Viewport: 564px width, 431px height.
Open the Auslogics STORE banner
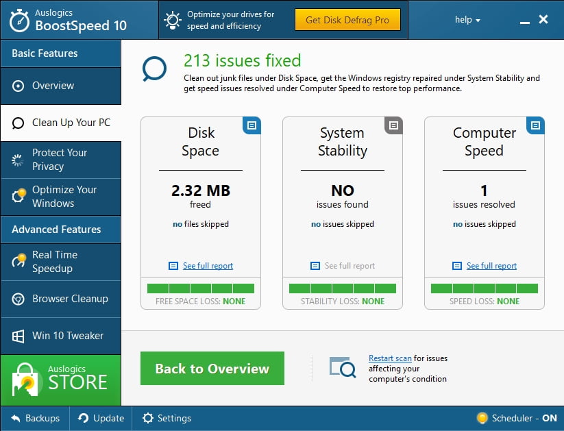[61, 380]
